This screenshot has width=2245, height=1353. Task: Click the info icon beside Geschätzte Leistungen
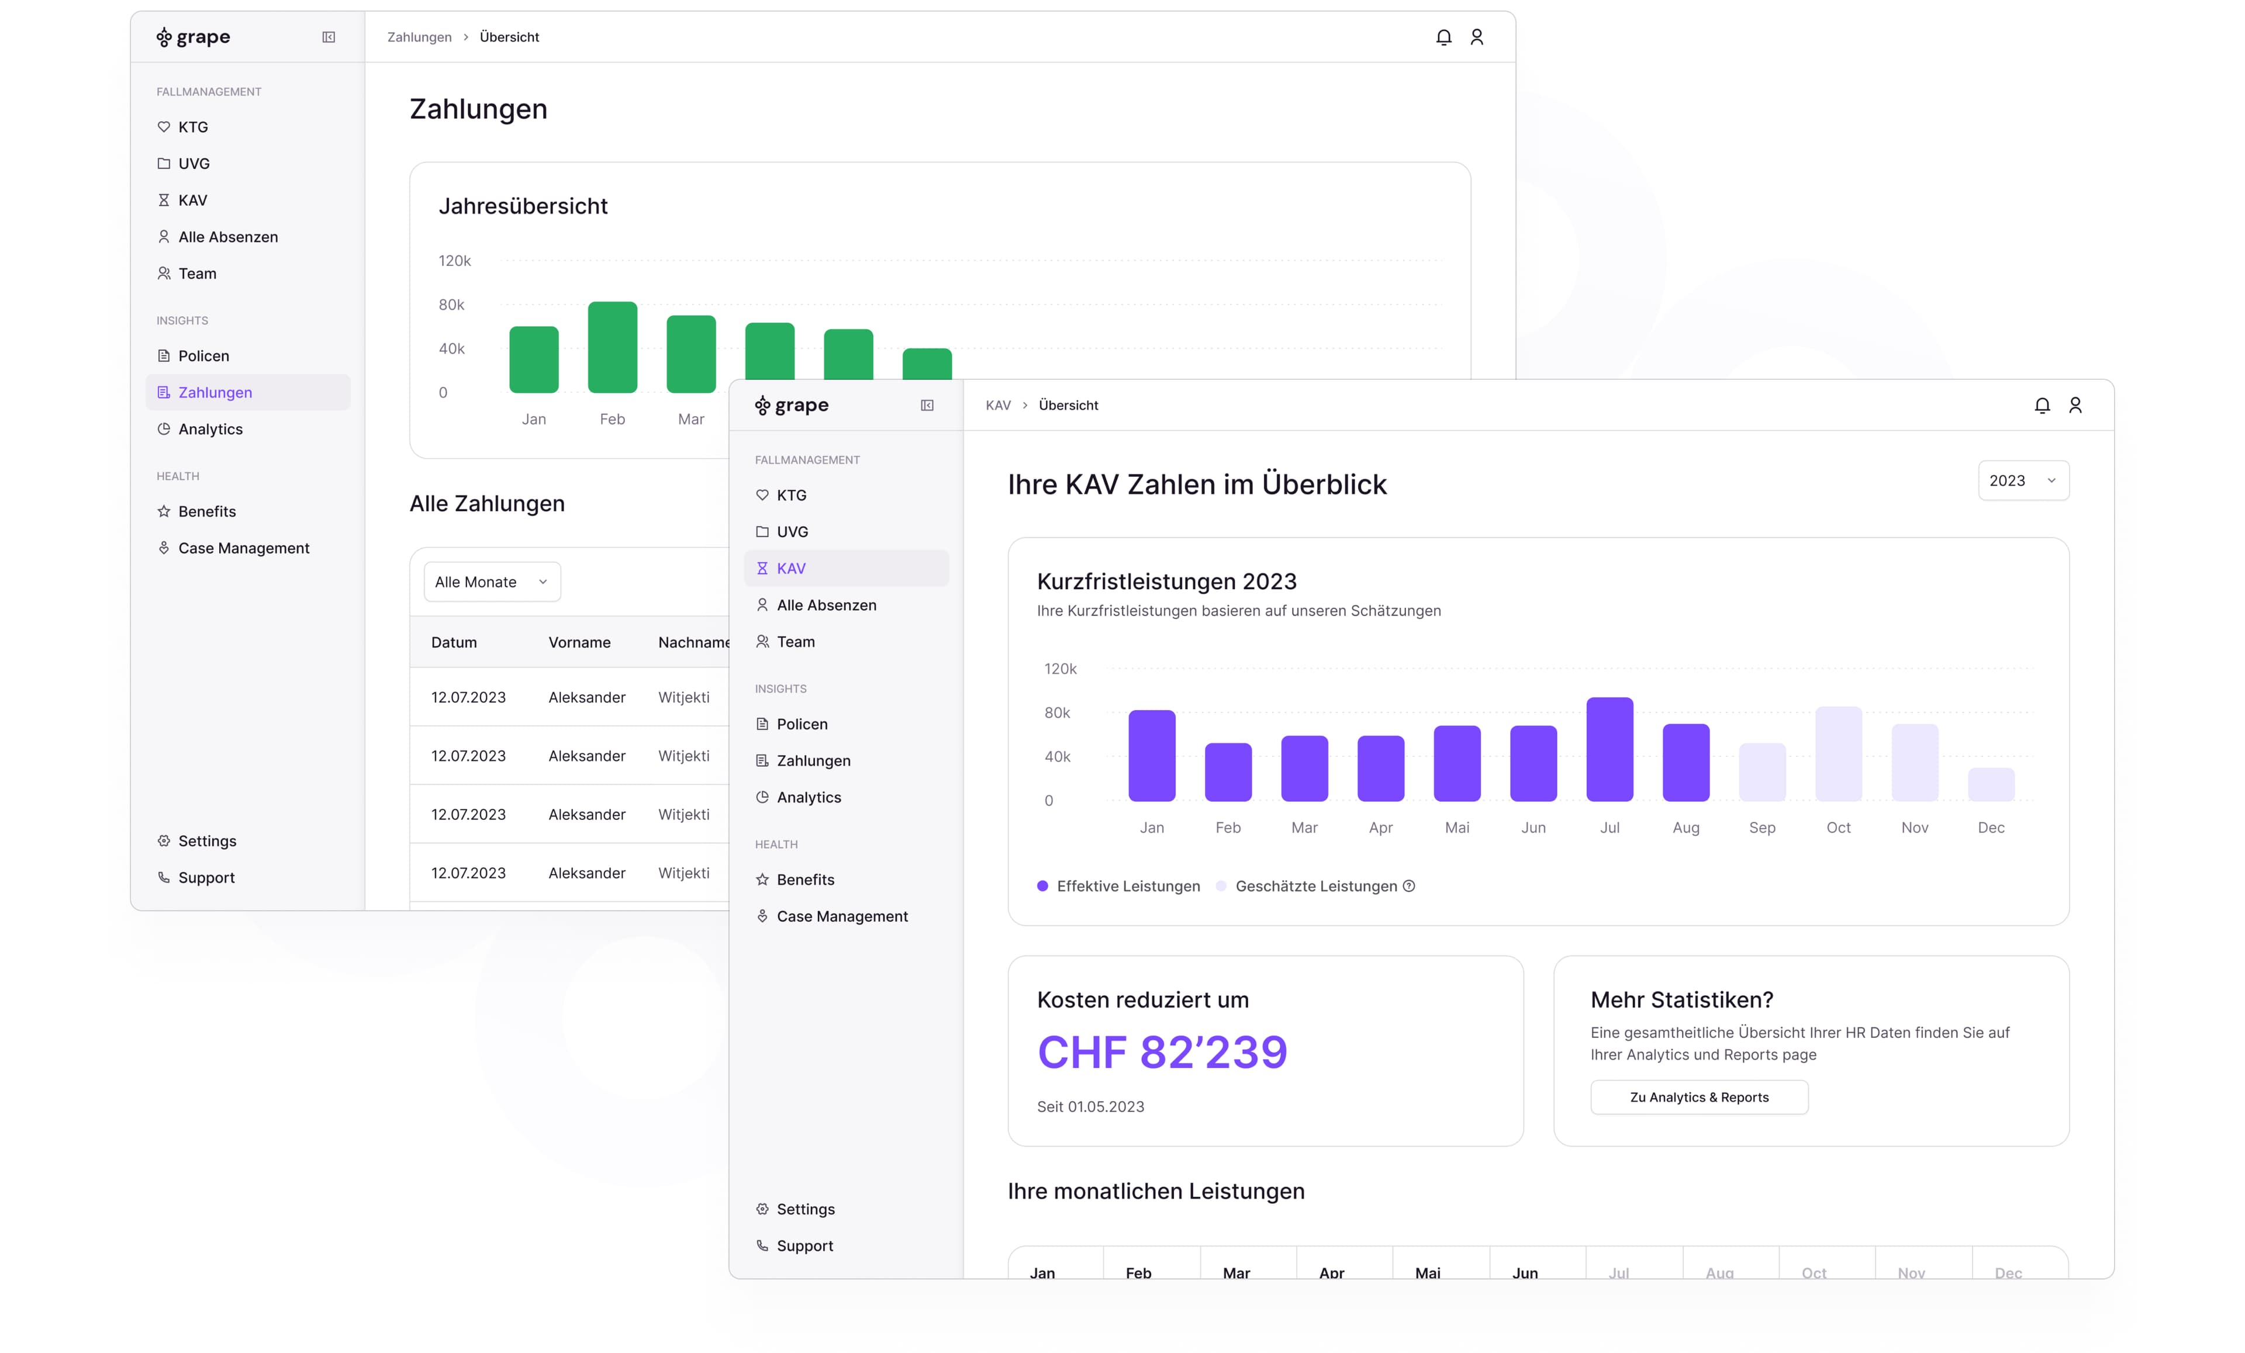(1408, 885)
